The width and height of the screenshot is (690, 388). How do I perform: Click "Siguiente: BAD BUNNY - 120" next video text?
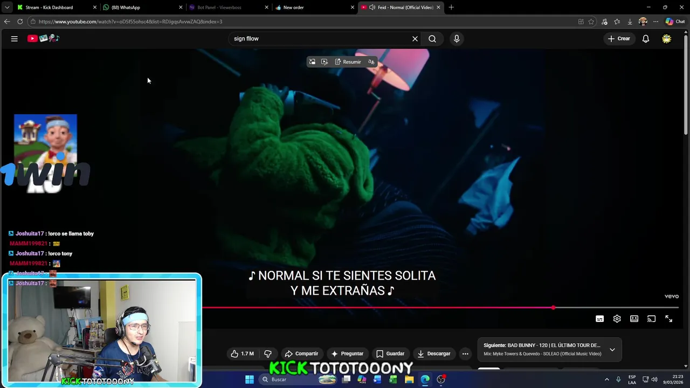542,345
